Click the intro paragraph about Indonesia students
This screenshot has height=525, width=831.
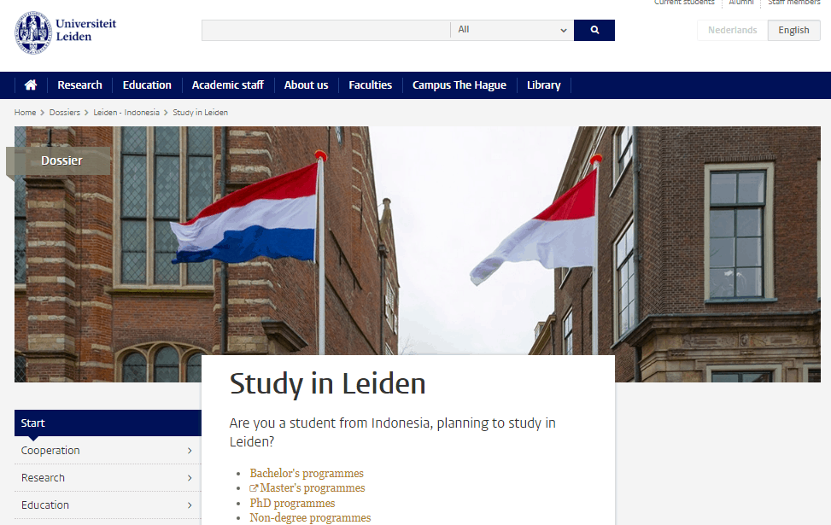pos(392,432)
